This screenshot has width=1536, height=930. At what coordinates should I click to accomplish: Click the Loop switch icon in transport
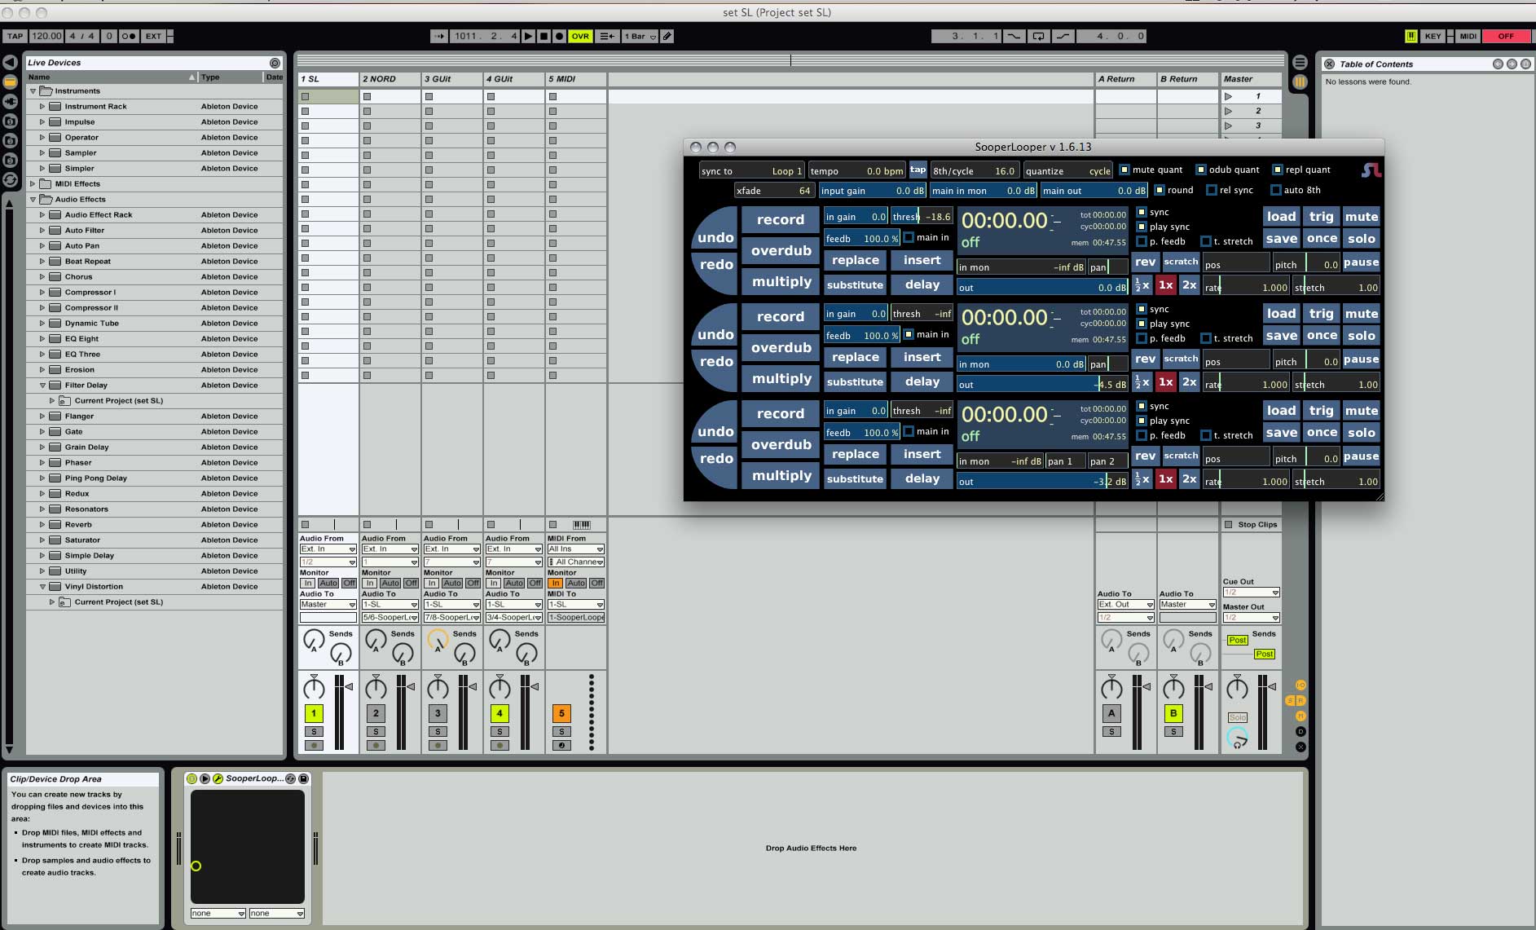click(x=1038, y=36)
